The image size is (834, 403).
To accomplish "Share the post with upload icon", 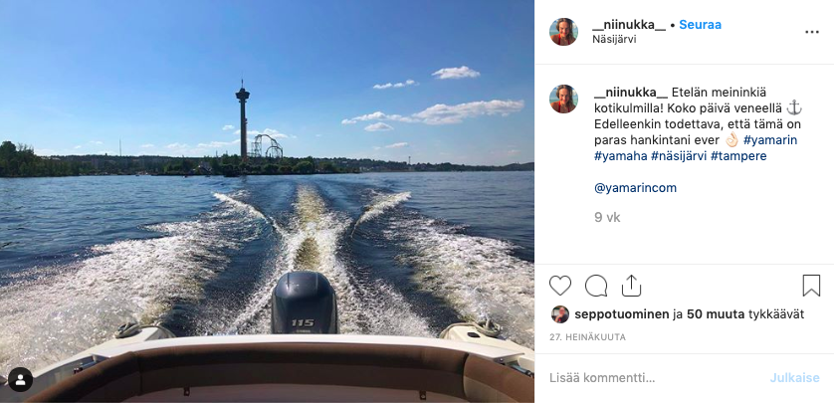I will (631, 286).
